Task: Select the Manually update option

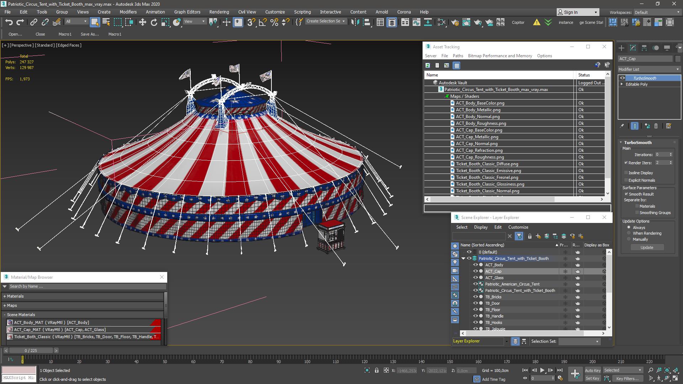Action: coord(629,239)
